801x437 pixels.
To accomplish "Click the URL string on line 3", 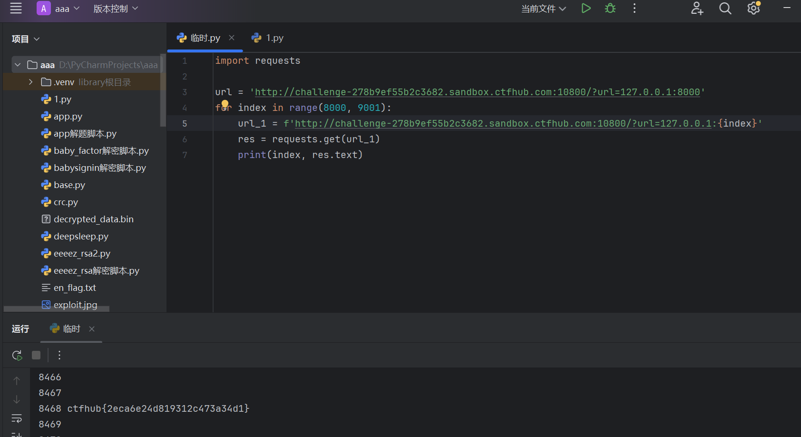I will pos(478,92).
